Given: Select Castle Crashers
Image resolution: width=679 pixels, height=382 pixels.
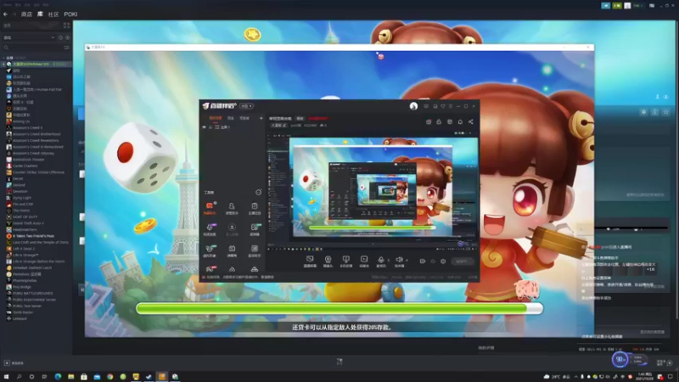Looking at the screenshot, I should click(25, 166).
